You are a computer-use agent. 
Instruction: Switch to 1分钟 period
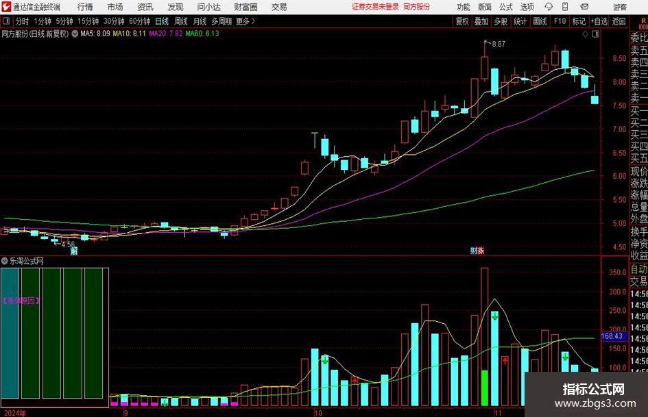pyautogui.click(x=42, y=21)
